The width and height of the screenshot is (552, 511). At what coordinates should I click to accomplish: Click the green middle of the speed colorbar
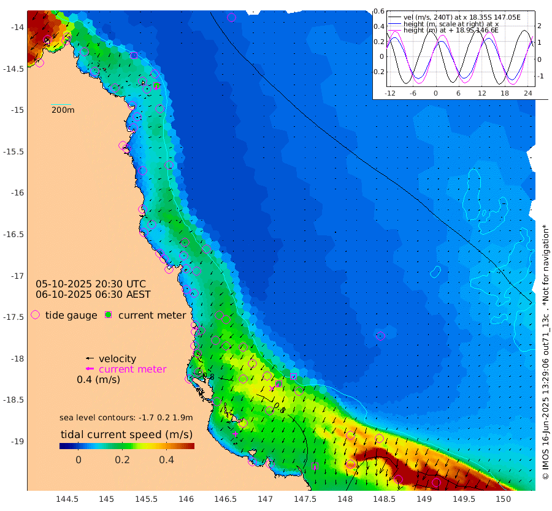(x=127, y=446)
